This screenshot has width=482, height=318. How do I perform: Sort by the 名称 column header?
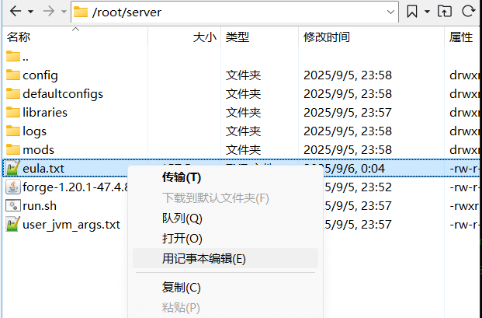coord(19,37)
